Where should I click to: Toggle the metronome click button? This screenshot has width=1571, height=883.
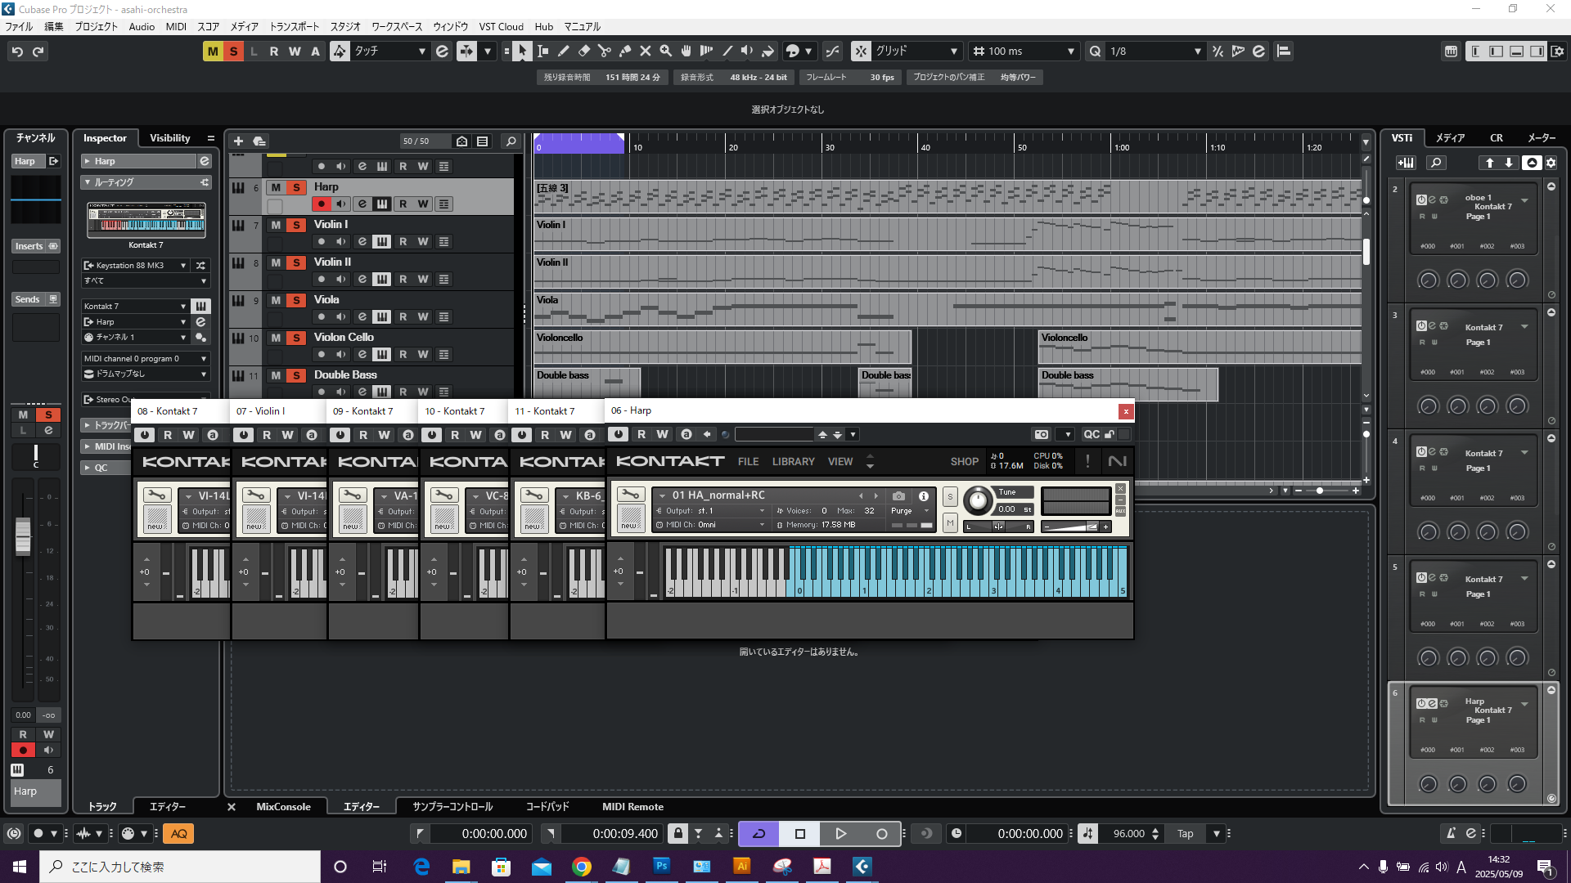click(x=1451, y=833)
